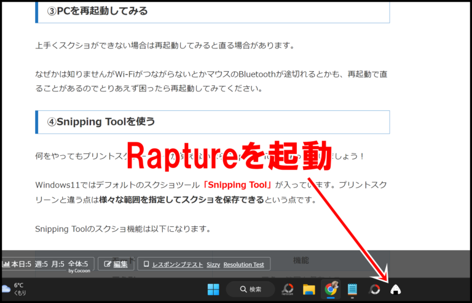
Task: Open the red circular app beside Rapture
Action: (374, 289)
